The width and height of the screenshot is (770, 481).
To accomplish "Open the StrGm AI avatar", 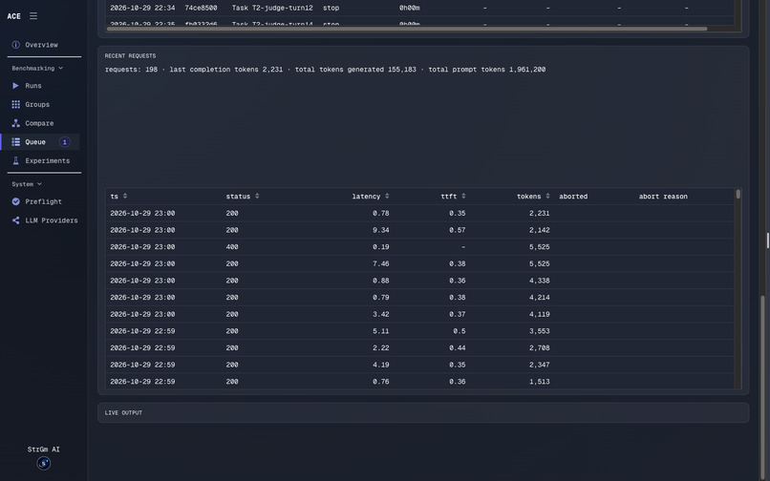I will pos(44,463).
